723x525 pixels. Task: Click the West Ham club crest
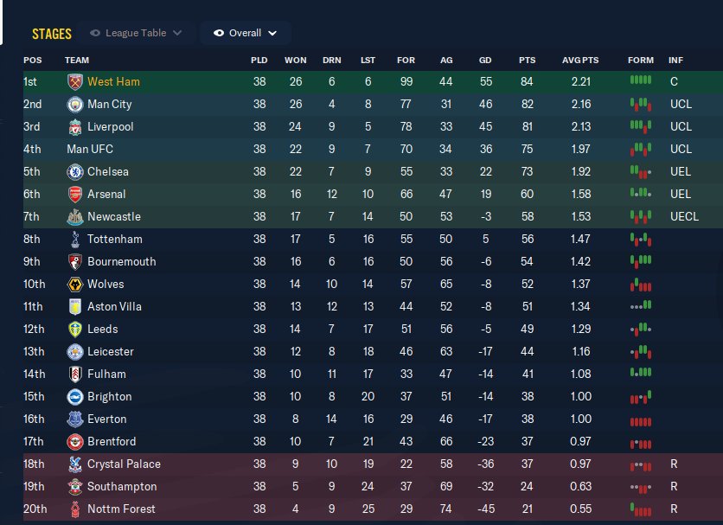pos(74,82)
